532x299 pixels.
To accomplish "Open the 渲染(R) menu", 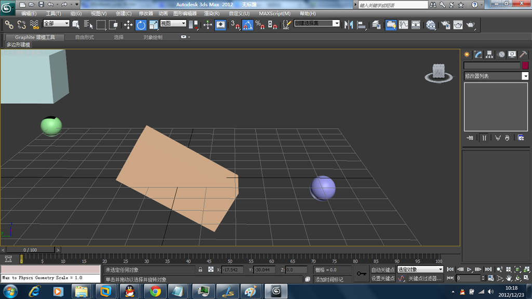I will click(211, 13).
